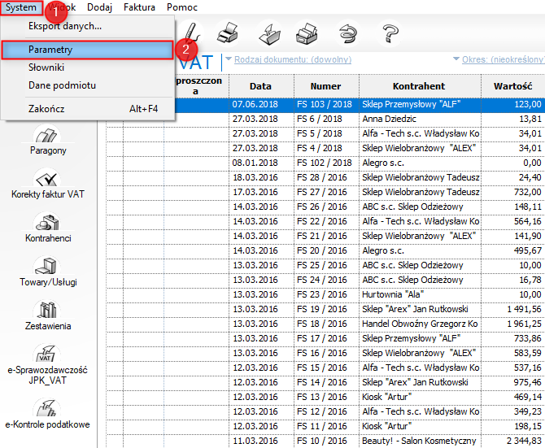Click value 733,86 cell
The image size is (545, 448).
pyautogui.click(x=513, y=338)
